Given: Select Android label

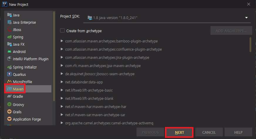Looking at the screenshot, I should coord(19,52).
